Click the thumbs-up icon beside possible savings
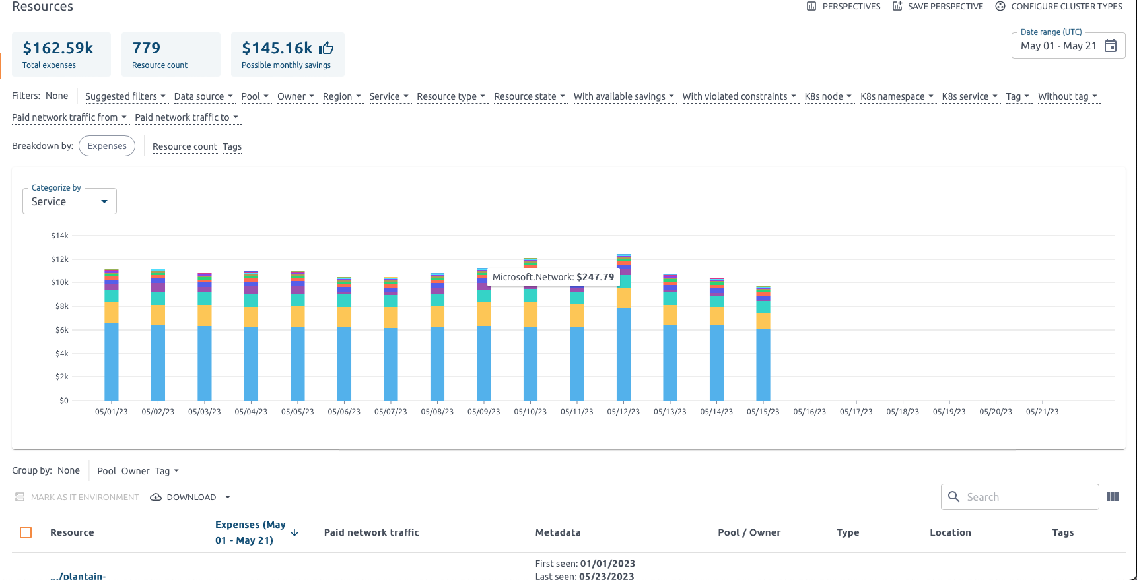1137x580 pixels. pos(326,48)
